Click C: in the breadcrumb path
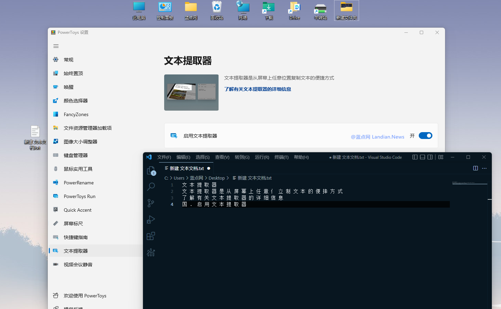This screenshot has height=309, width=501. click(166, 178)
